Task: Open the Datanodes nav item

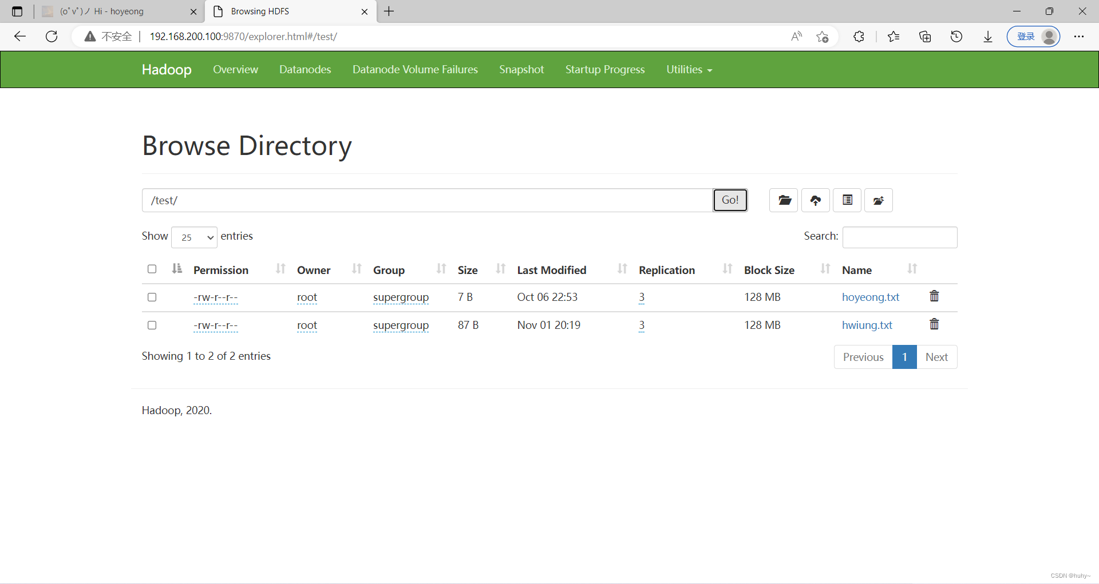Action: 305,70
